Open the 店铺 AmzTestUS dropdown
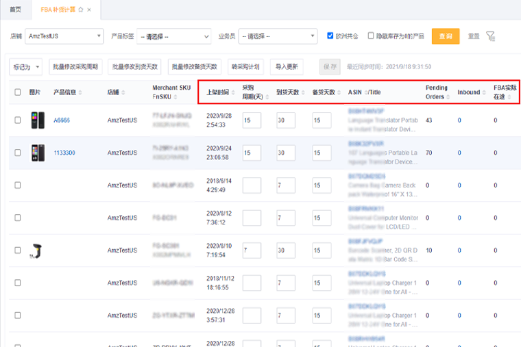The image size is (521, 347). [x=65, y=36]
